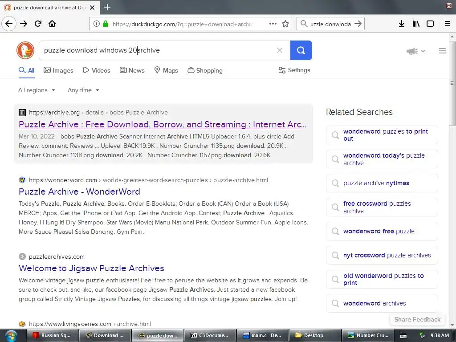
Task: Open the site information icon in address bar
Action: pos(97,24)
